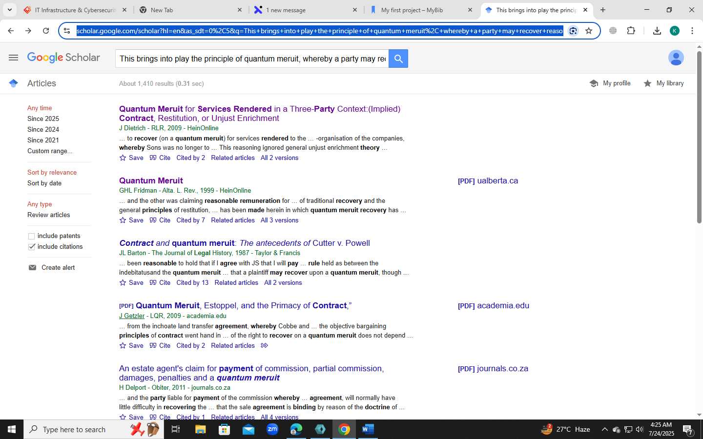
Task: Open Custom range date filter
Action: point(50,151)
